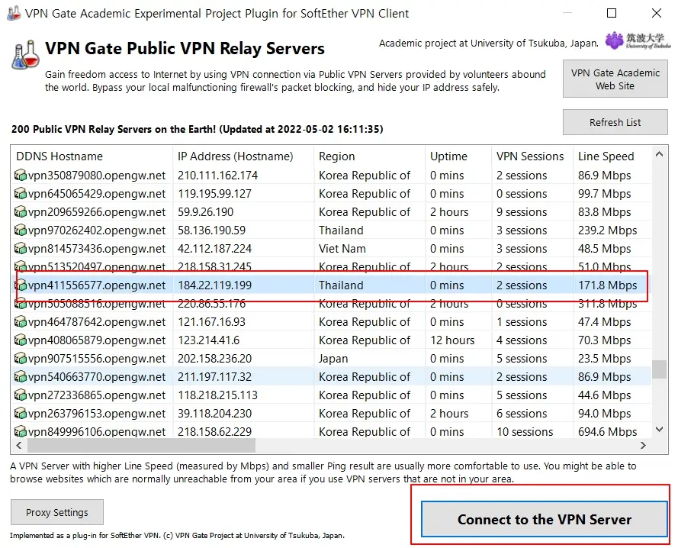
Task: Select IP address 184.22.119.199
Action: pos(214,285)
